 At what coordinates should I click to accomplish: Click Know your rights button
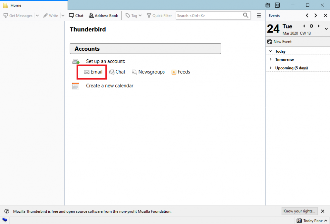[x=299, y=211]
